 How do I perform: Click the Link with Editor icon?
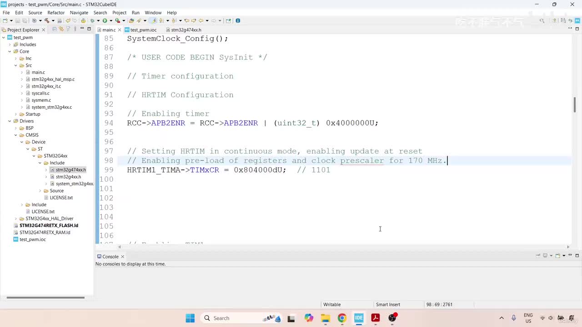[x=61, y=29]
